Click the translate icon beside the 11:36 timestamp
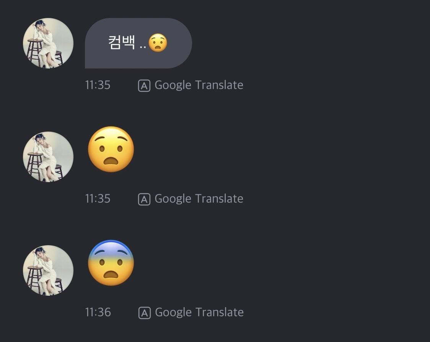Image resolution: width=430 pixels, height=342 pixels. [144, 313]
